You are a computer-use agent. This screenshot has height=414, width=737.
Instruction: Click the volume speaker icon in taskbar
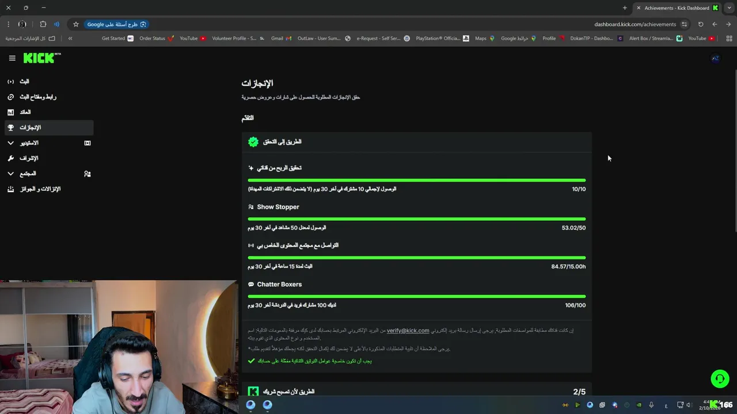click(688, 405)
